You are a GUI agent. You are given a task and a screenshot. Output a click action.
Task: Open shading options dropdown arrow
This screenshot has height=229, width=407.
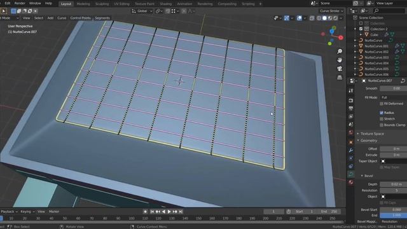(341, 18)
